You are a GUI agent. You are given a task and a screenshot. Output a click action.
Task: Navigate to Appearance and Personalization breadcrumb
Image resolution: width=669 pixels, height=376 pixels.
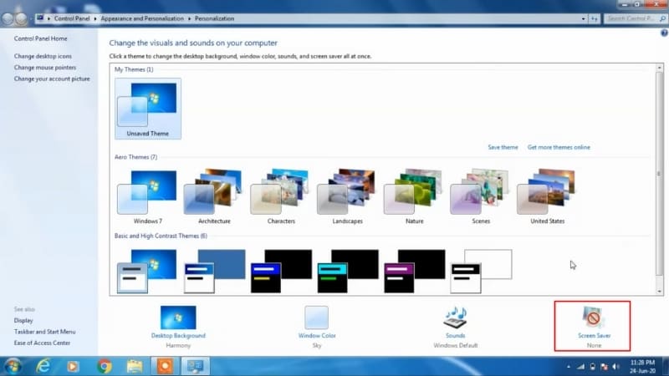pyautogui.click(x=142, y=18)
